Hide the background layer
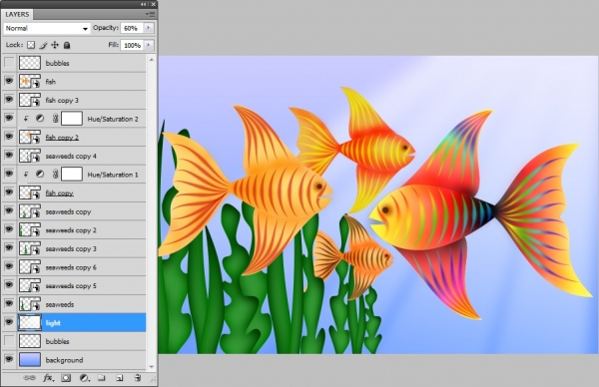 coord(9,359)
